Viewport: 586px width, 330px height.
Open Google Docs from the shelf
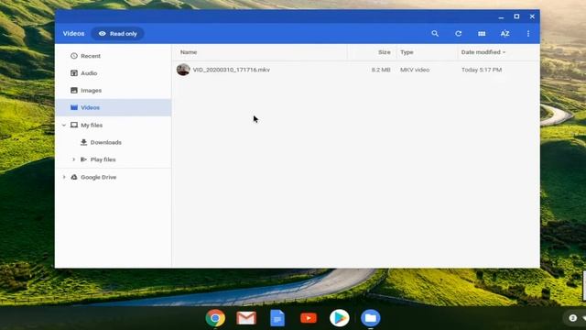(x=277, y=318)
